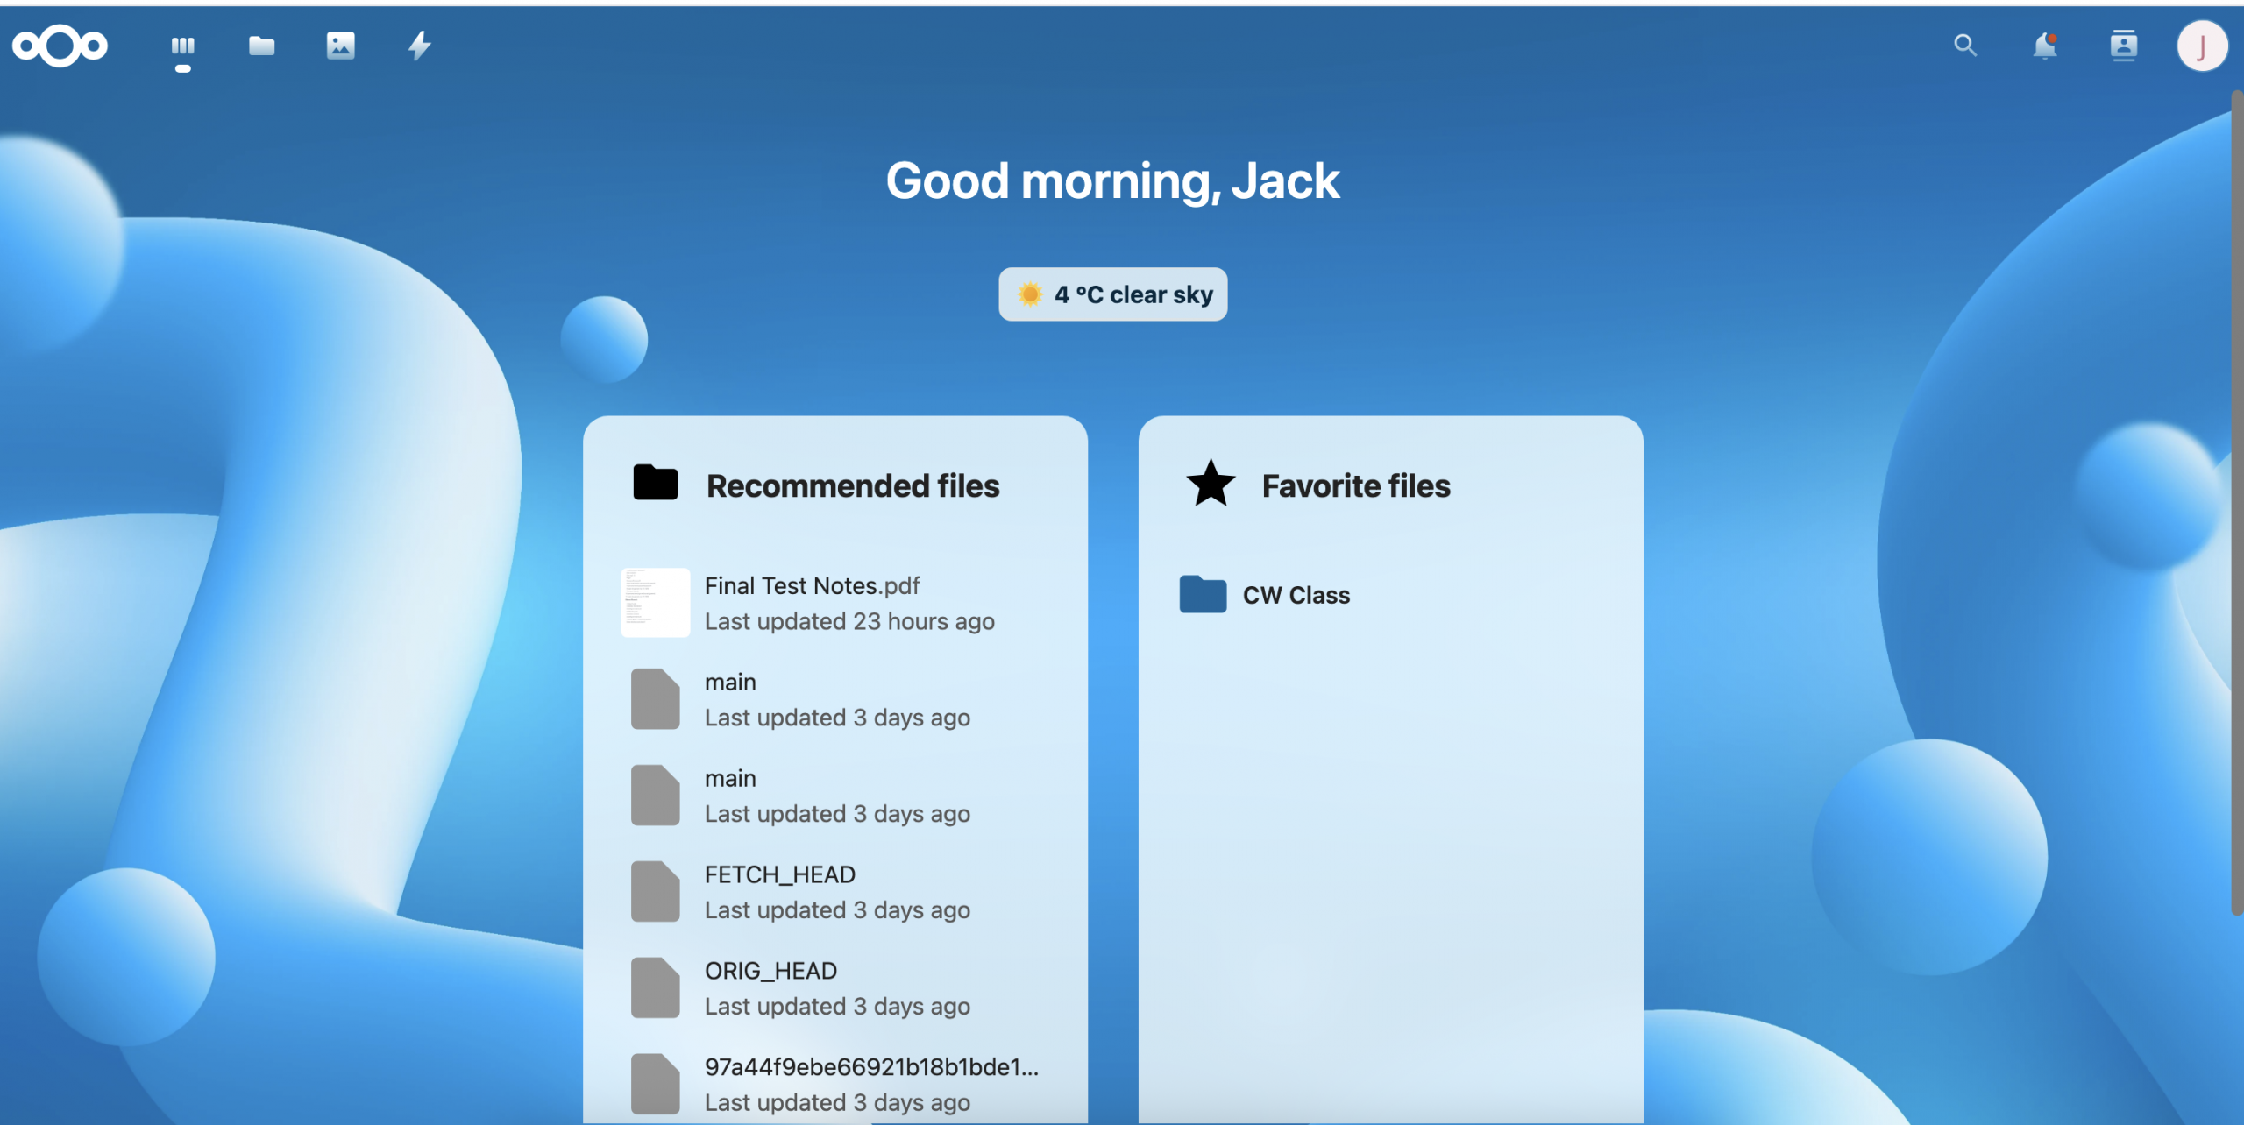Open the Photos app
The width and height of the screenshot is (2244, 1125).
click(340, 46)
